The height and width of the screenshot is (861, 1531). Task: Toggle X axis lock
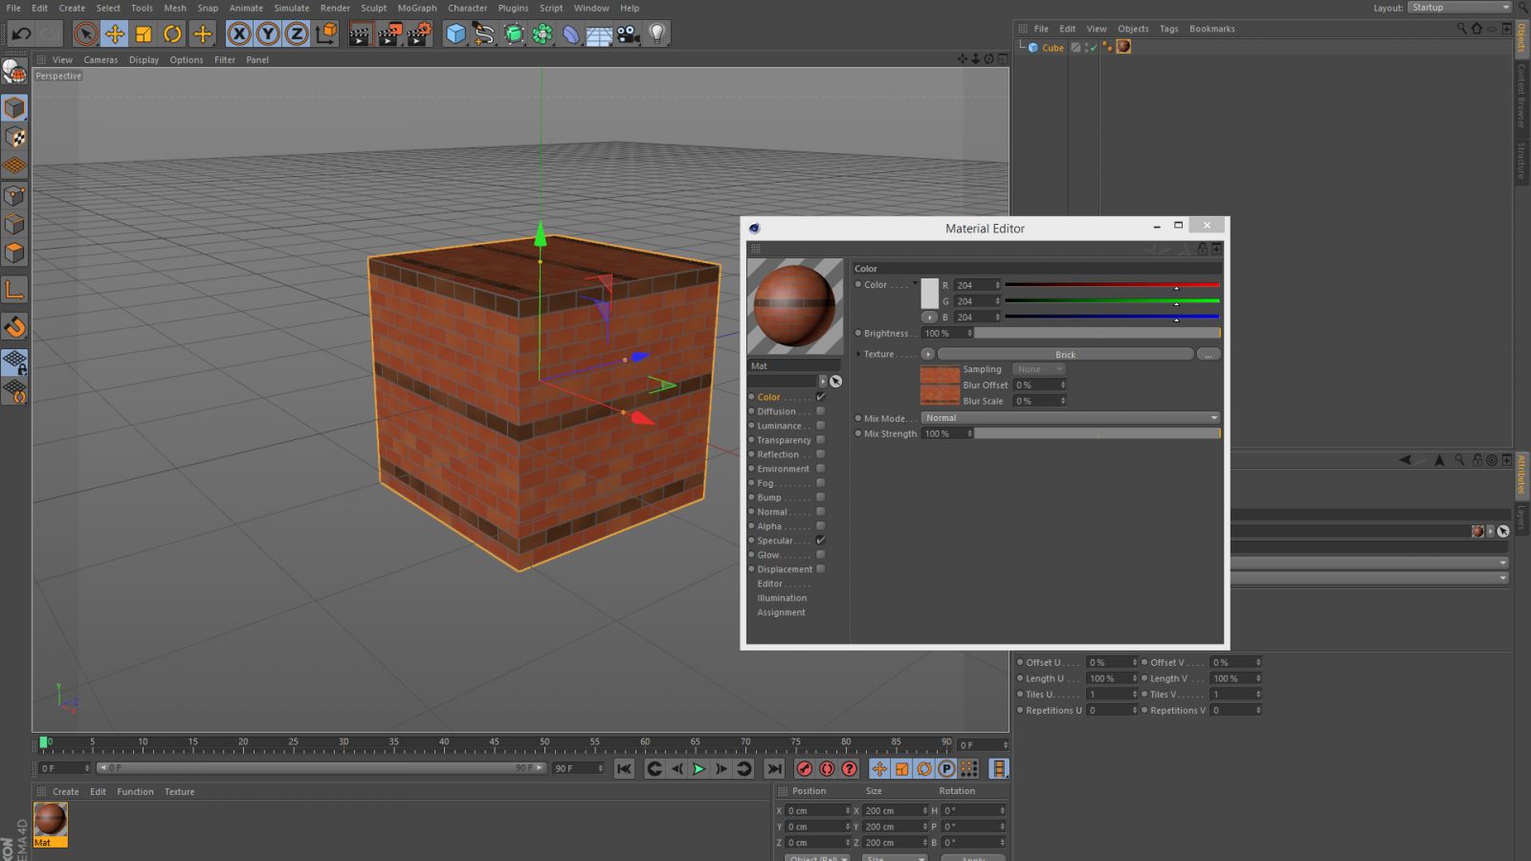click(x=239, y=34)
